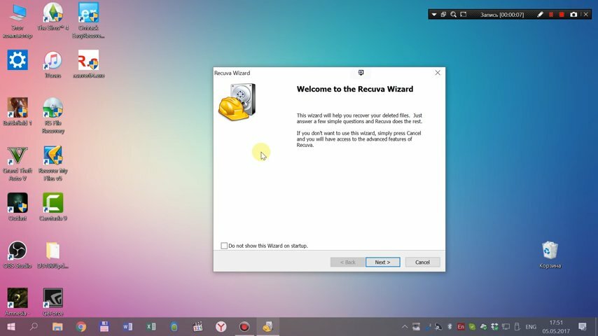Select the blue gear settings desktop icon

[18, 60]
